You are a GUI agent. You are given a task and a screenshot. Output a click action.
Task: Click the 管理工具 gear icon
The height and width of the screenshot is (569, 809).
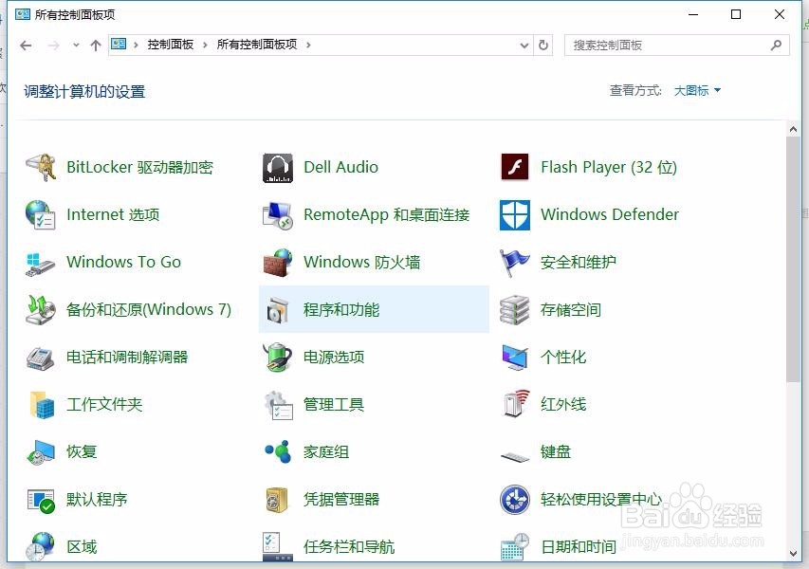(x=278, y=406)
